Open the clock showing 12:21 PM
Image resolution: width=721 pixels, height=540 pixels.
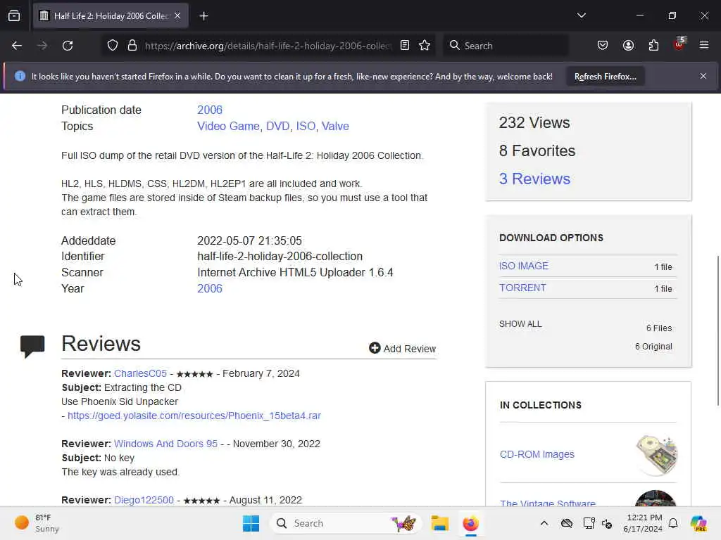(x=644, y=523)
